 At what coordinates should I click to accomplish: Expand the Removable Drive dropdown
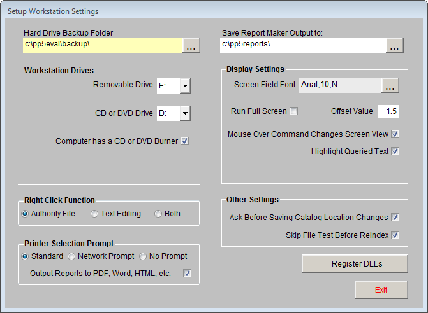click(184, 86)
